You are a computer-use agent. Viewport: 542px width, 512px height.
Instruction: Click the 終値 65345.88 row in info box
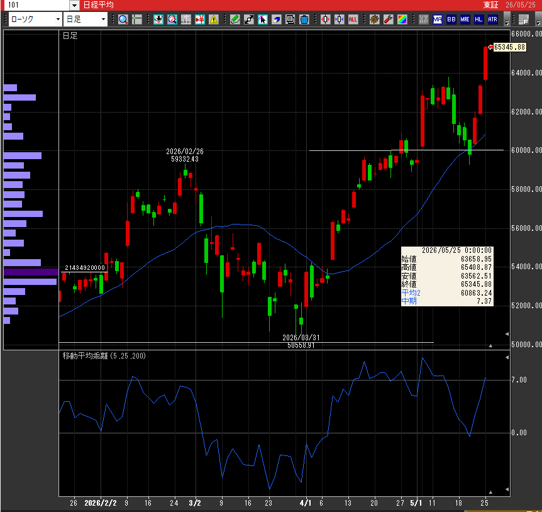click(x=446, y=284)
